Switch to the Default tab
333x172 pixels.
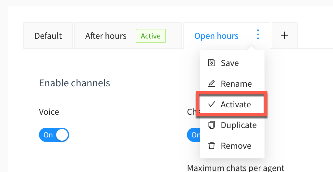(x=48, y=36)
